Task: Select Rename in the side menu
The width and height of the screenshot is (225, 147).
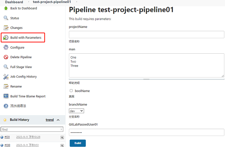Action: [x=16, y=86]
